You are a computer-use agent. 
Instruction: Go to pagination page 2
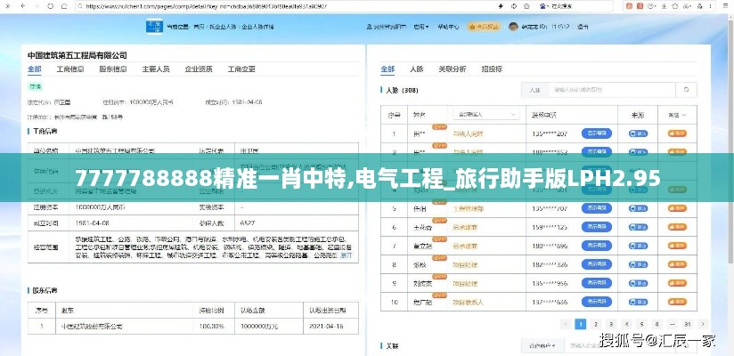coord(595,324)
